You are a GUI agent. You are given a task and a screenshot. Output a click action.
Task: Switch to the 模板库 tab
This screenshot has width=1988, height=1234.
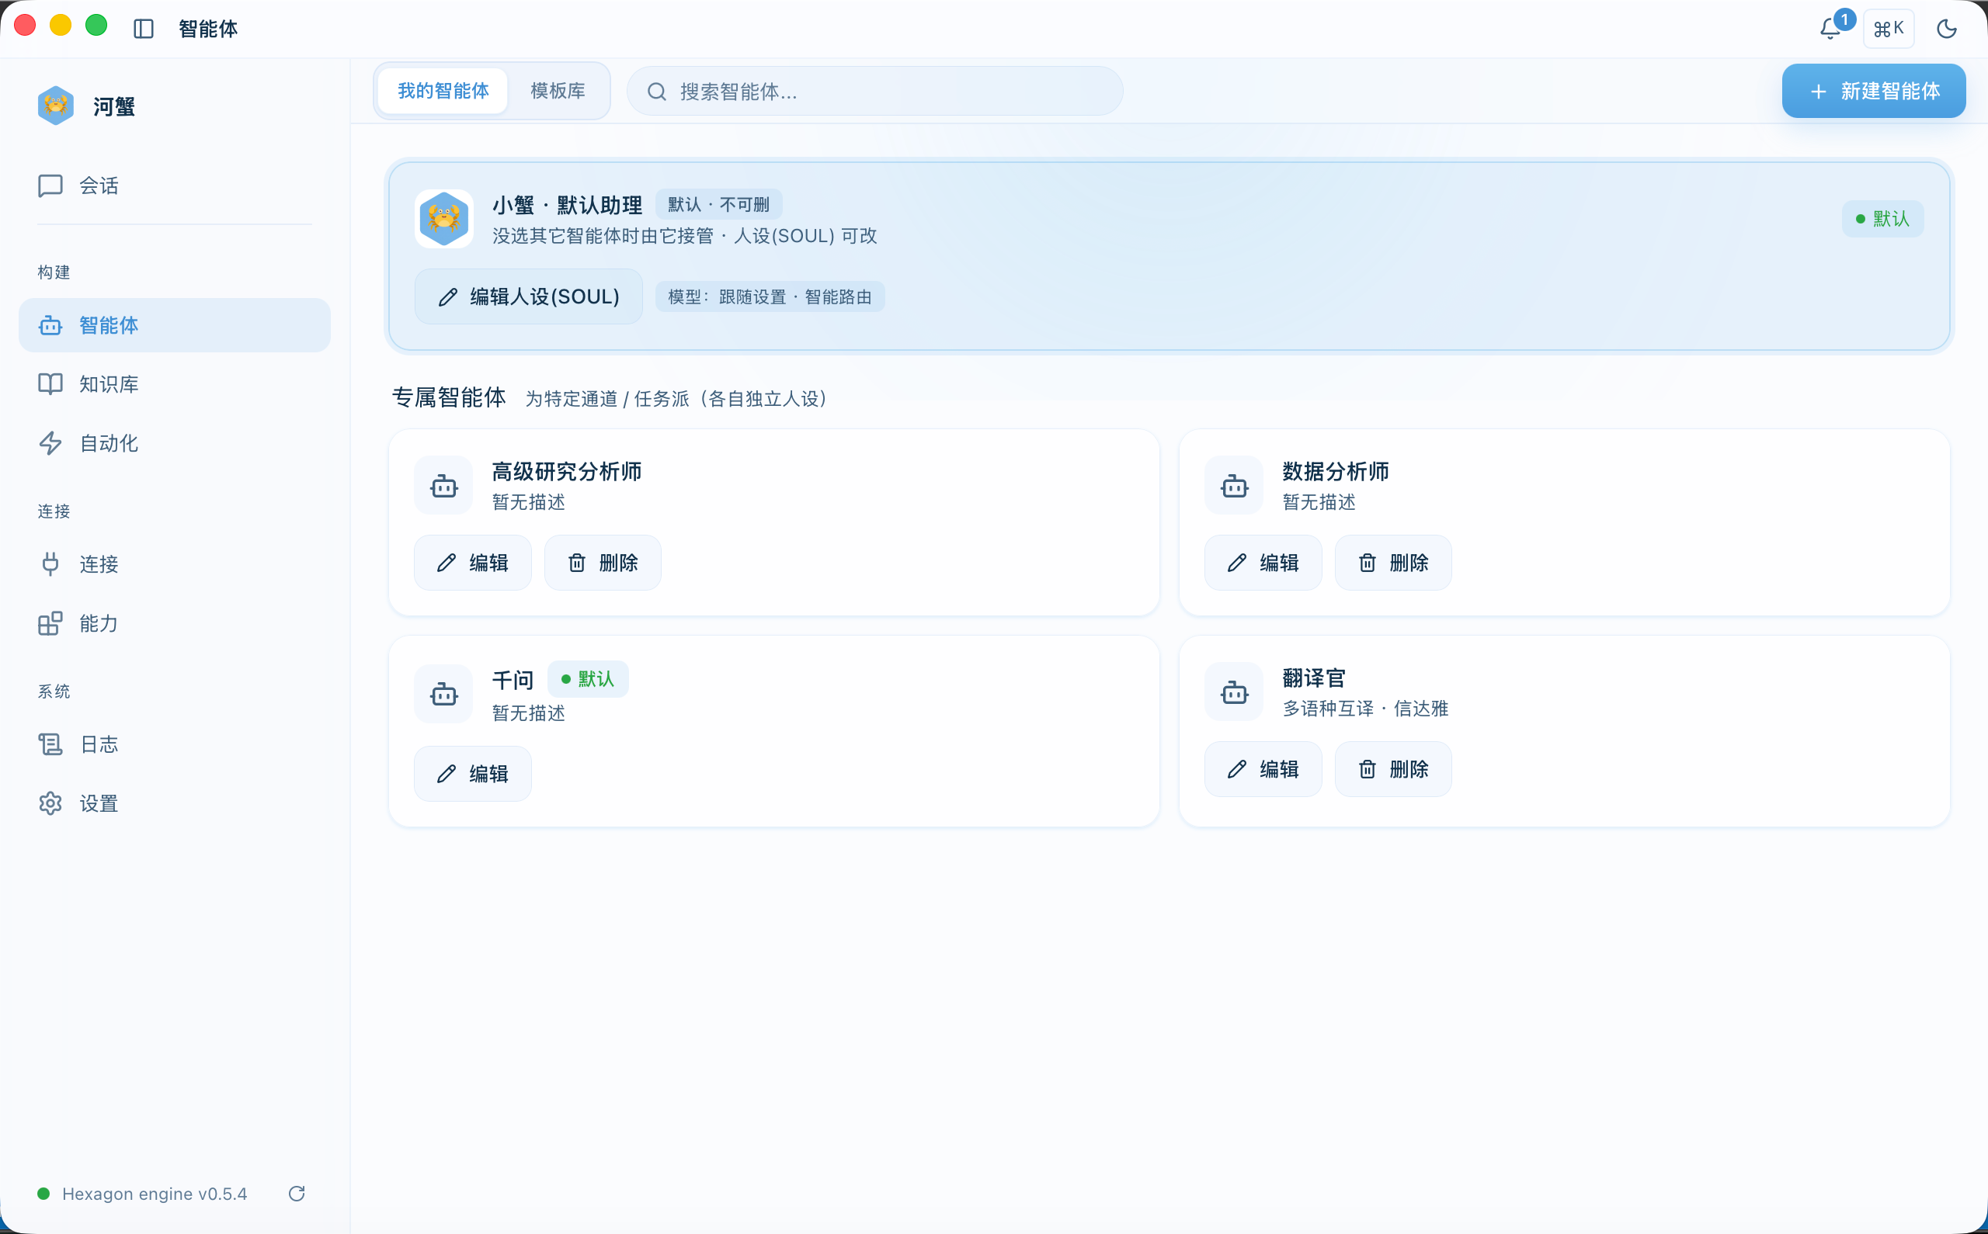558,91
